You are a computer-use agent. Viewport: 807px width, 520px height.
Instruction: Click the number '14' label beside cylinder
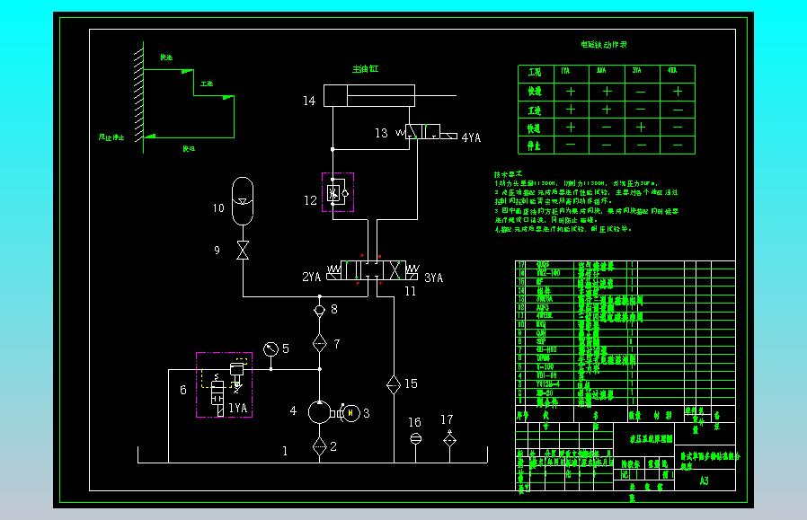309,101
